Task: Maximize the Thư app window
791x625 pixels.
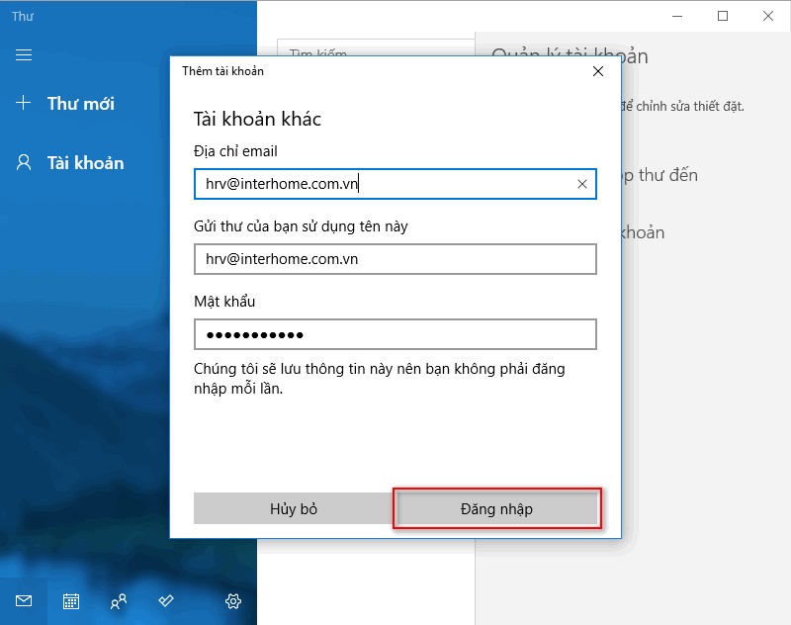Action: 723,16
